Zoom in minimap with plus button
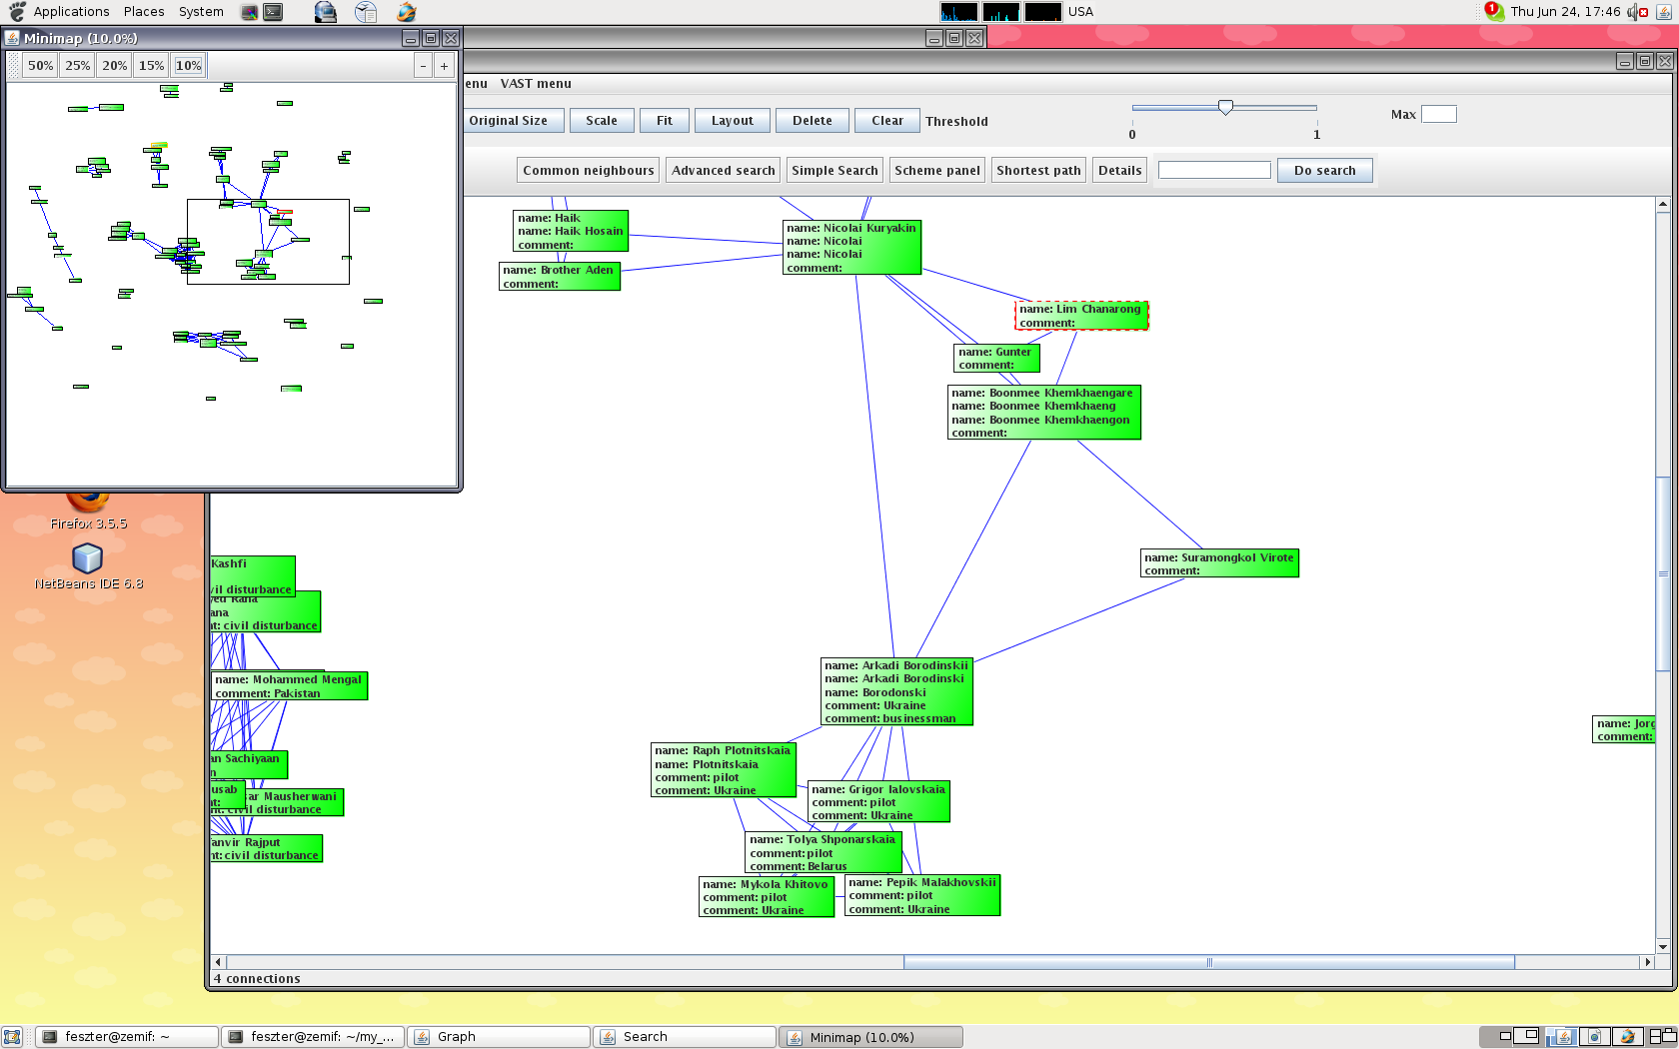The height and width of the screenshot is (1049, 1679). pos(445,66)
